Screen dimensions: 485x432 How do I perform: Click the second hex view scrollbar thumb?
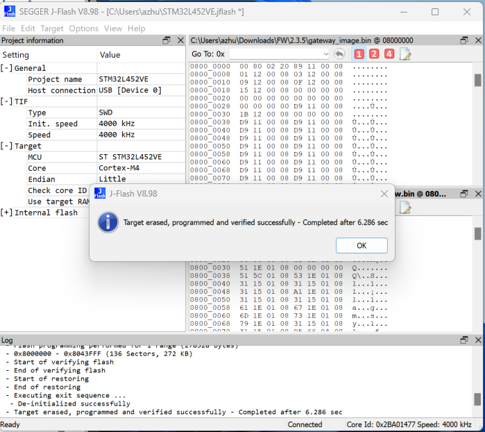click(477, 233)
